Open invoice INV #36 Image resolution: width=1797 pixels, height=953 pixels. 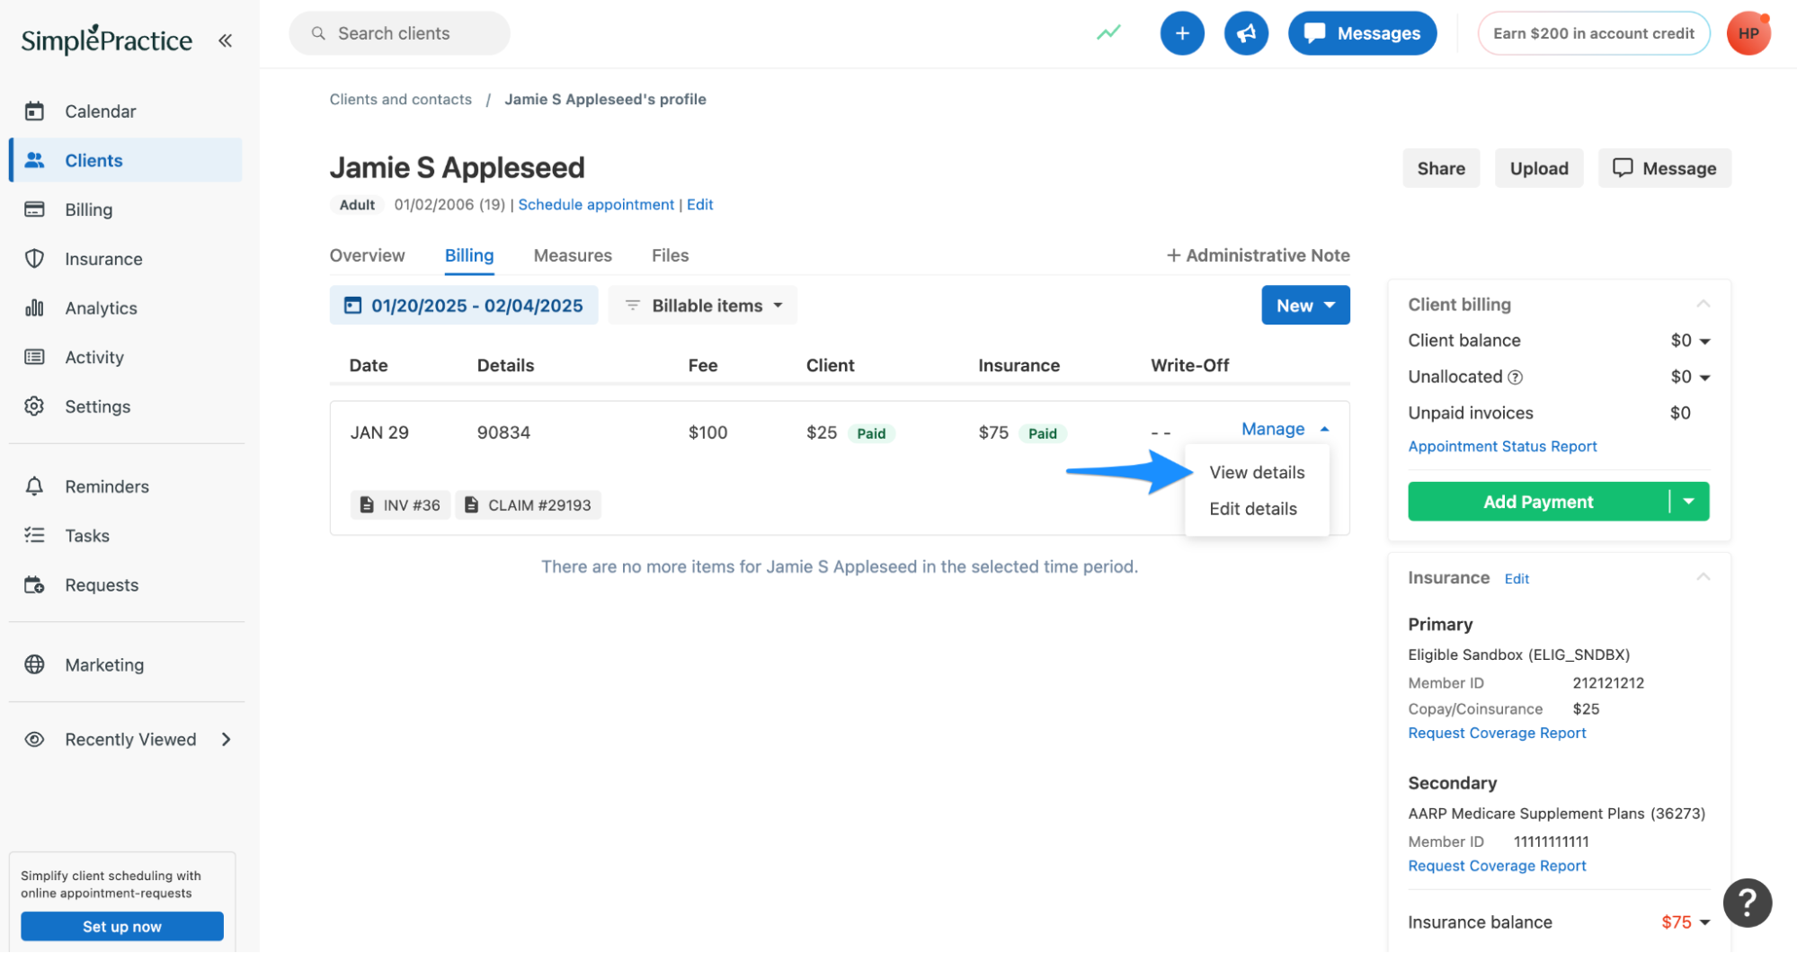click(400, 505)
